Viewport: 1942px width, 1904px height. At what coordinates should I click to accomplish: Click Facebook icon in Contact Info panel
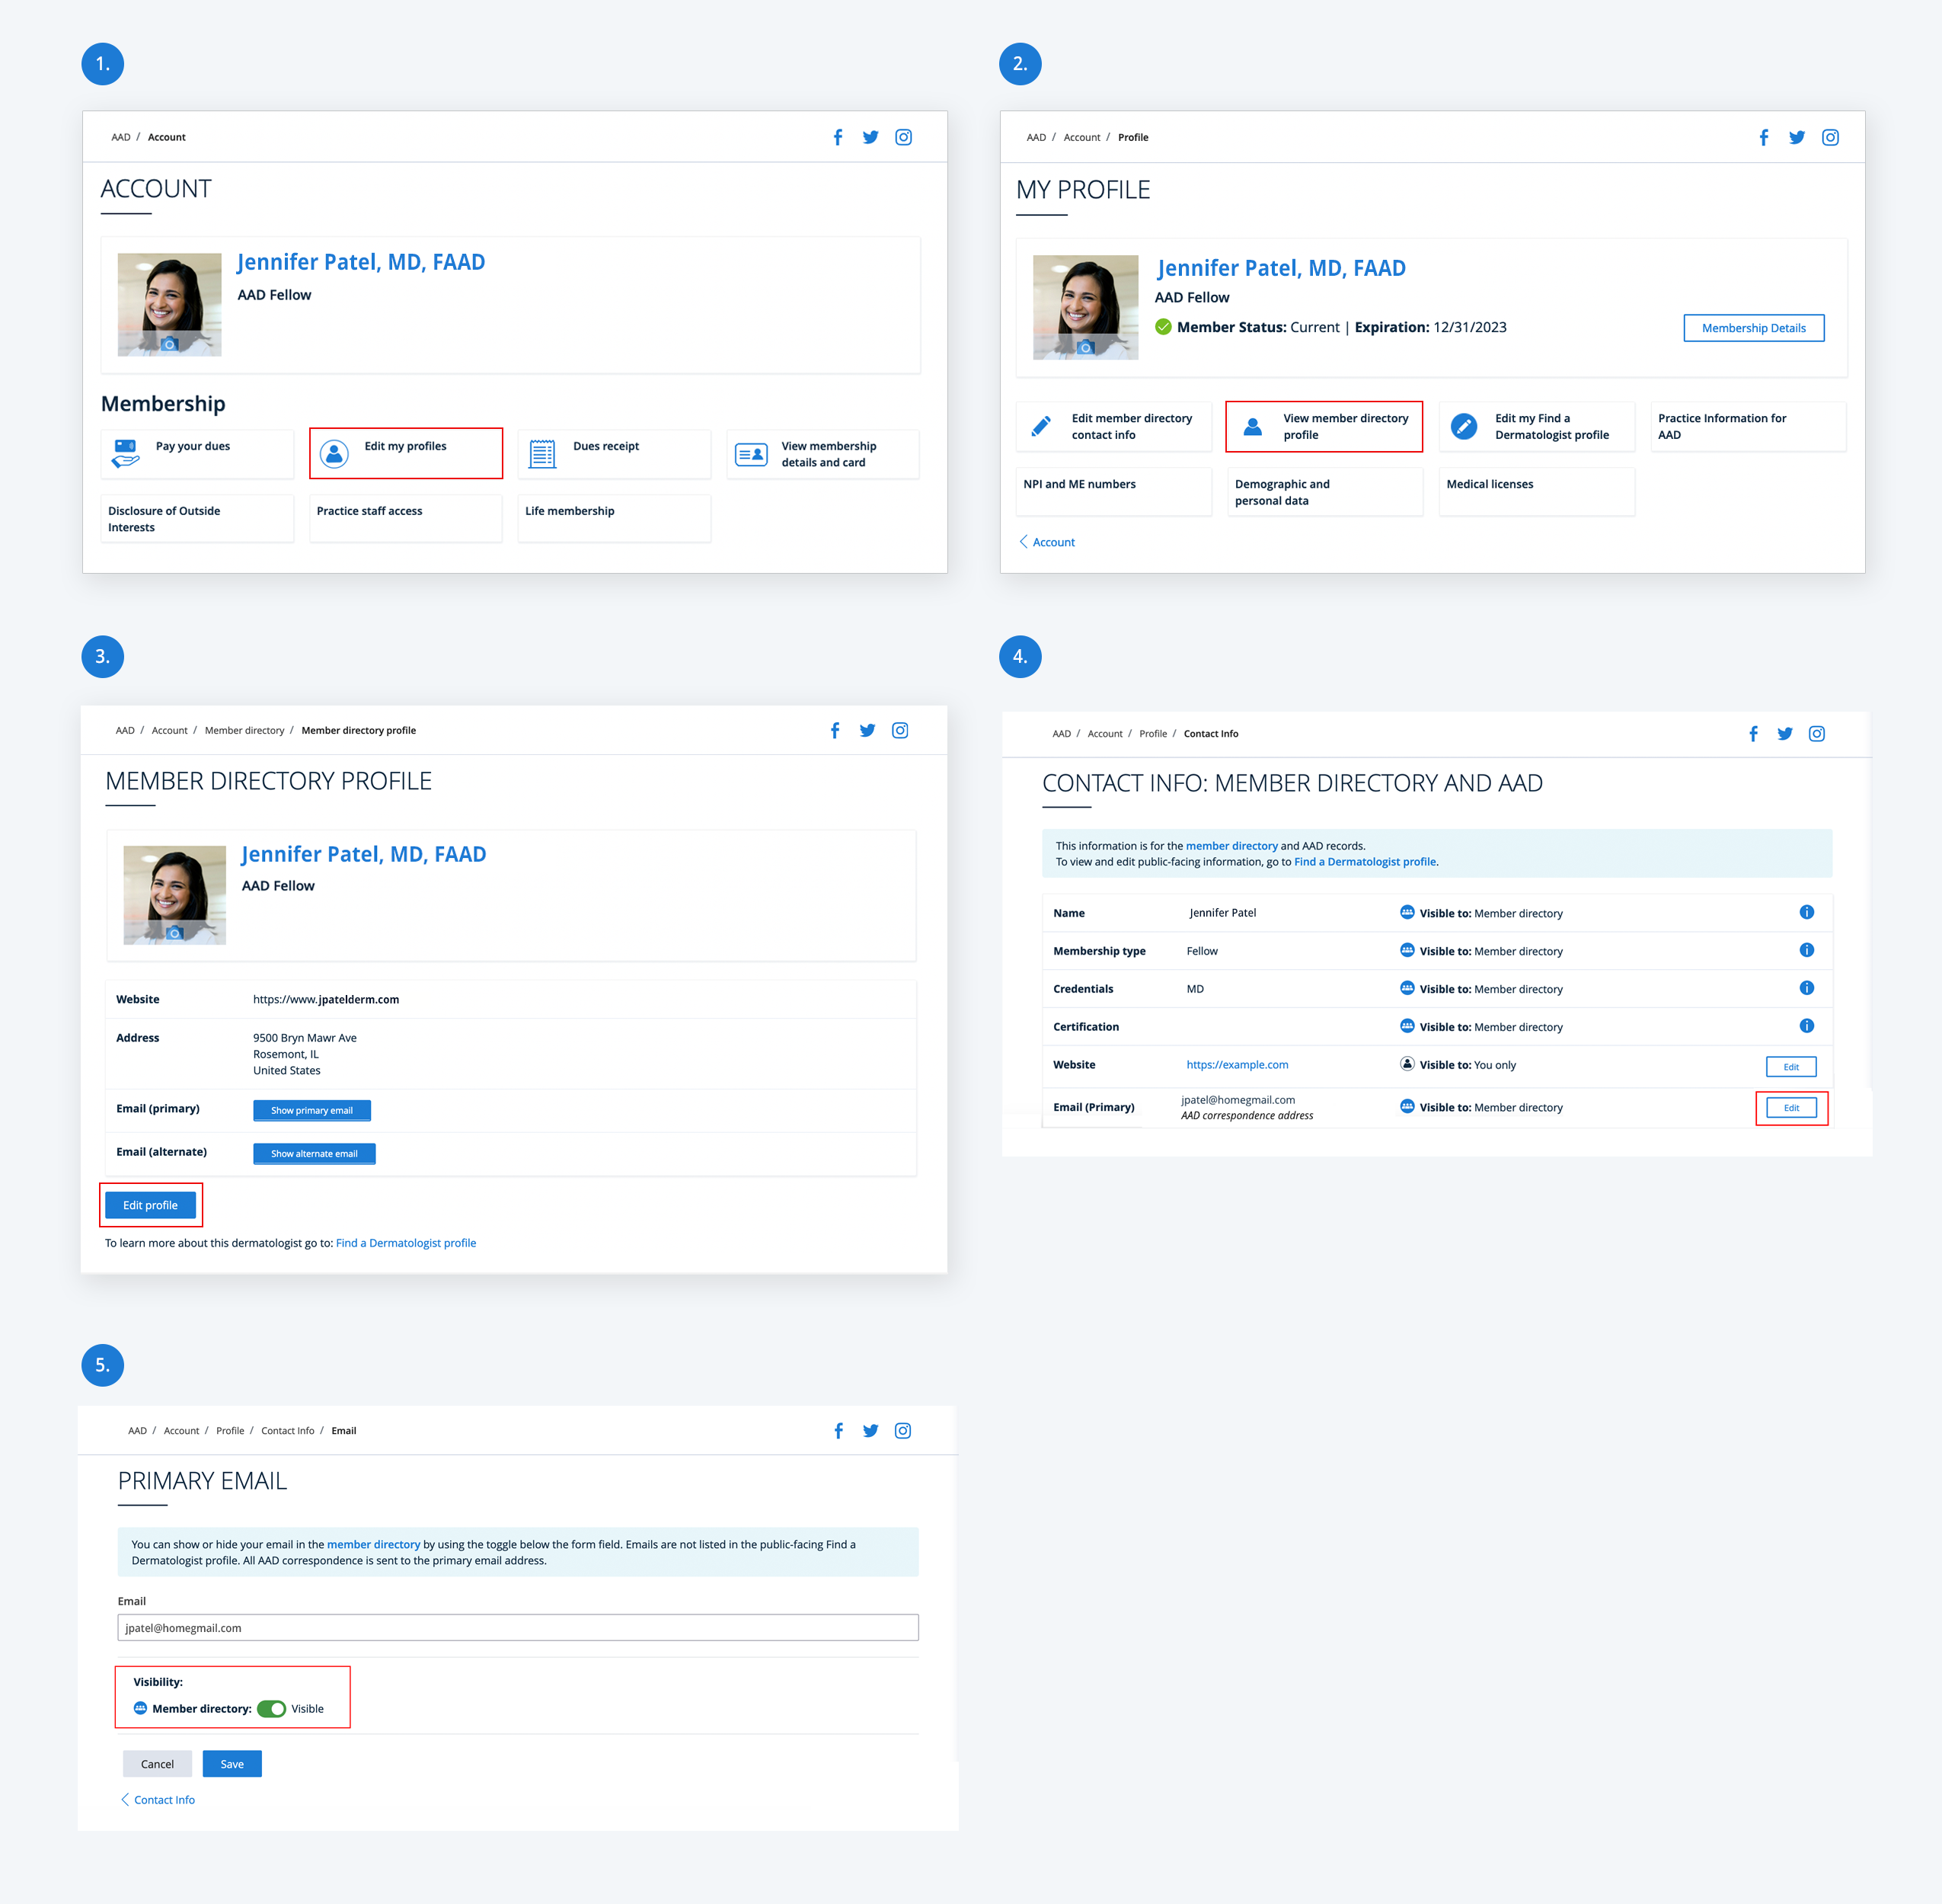tap(1753, 734)
